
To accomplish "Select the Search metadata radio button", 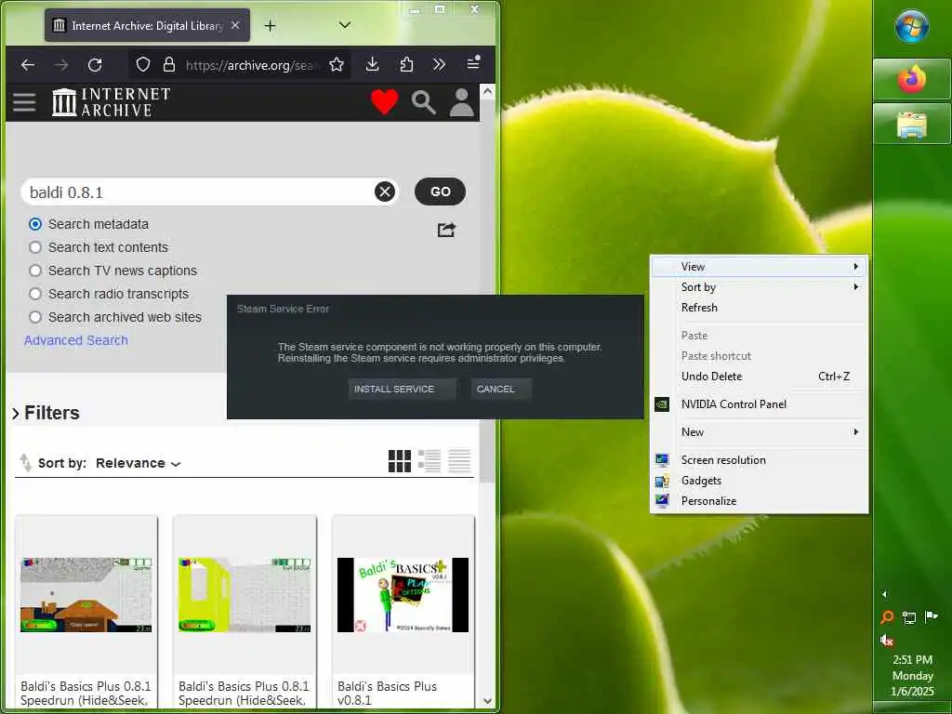I will (x=35, y=224).
